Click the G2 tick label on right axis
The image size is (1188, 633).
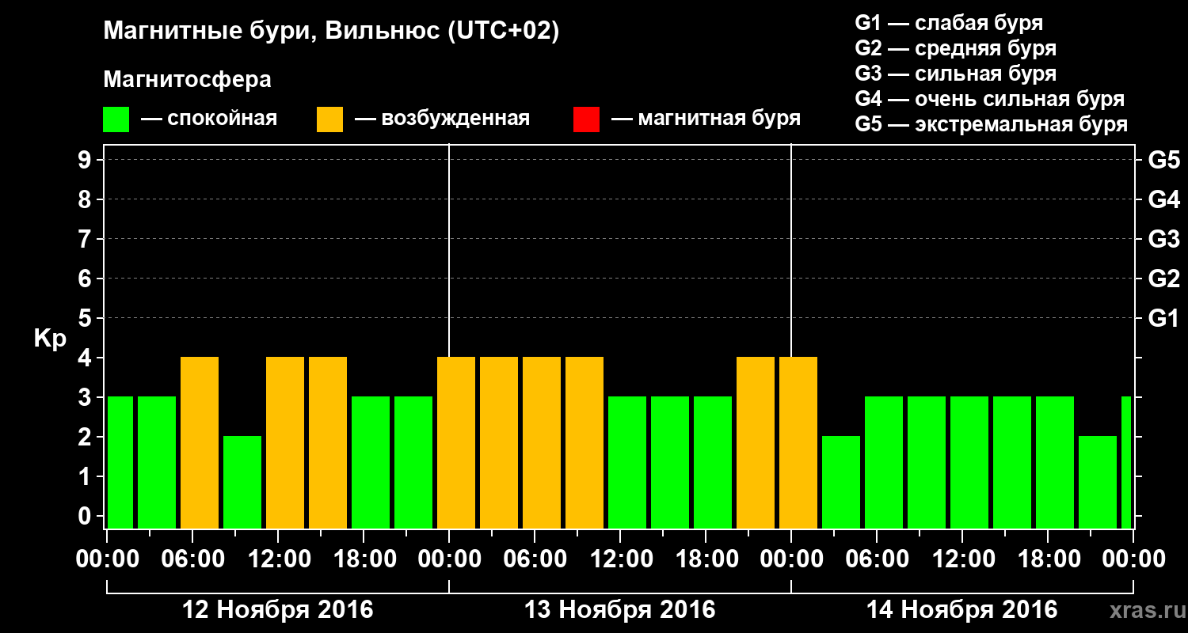[1164, 279]
